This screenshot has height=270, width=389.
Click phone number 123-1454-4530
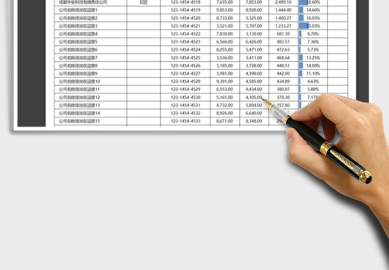pos(186,97)
